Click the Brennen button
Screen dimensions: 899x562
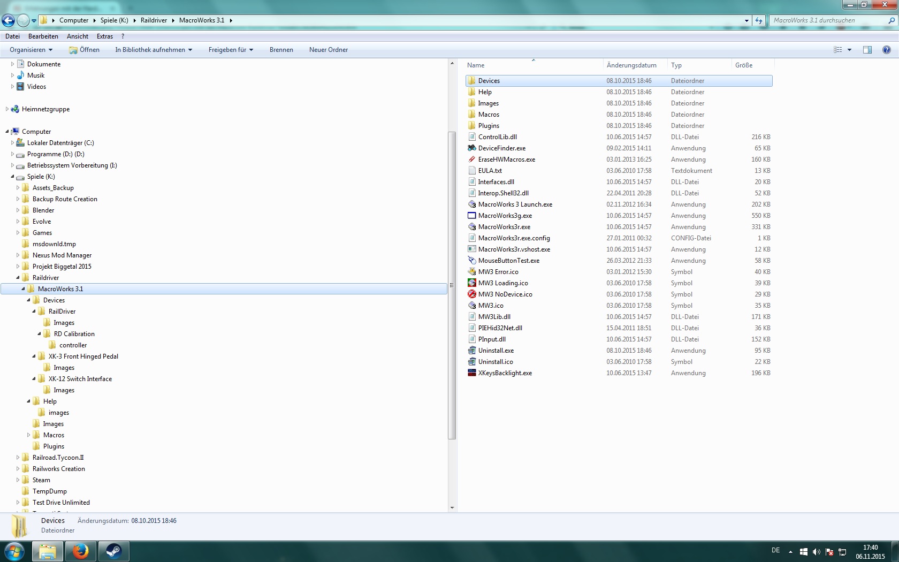[281, 50]
